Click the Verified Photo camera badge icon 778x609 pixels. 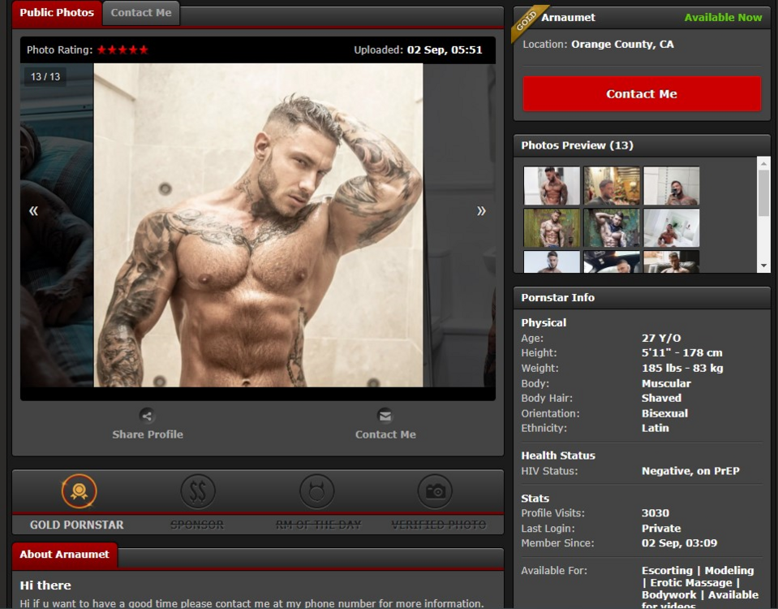[x=435, y=491]
